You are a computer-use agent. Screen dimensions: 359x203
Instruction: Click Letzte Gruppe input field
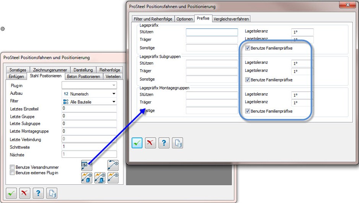point(89,116)
